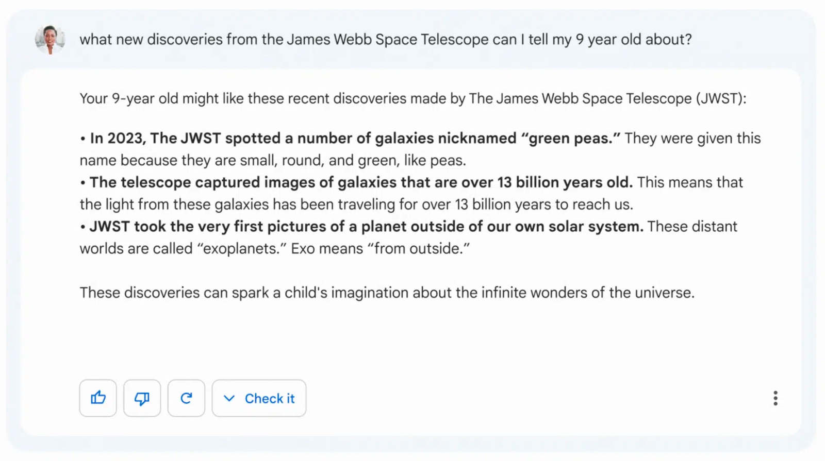Click the bold "13 billion years old" statement
This screenshot has height=461, width=825.
(x=361, y=182)
